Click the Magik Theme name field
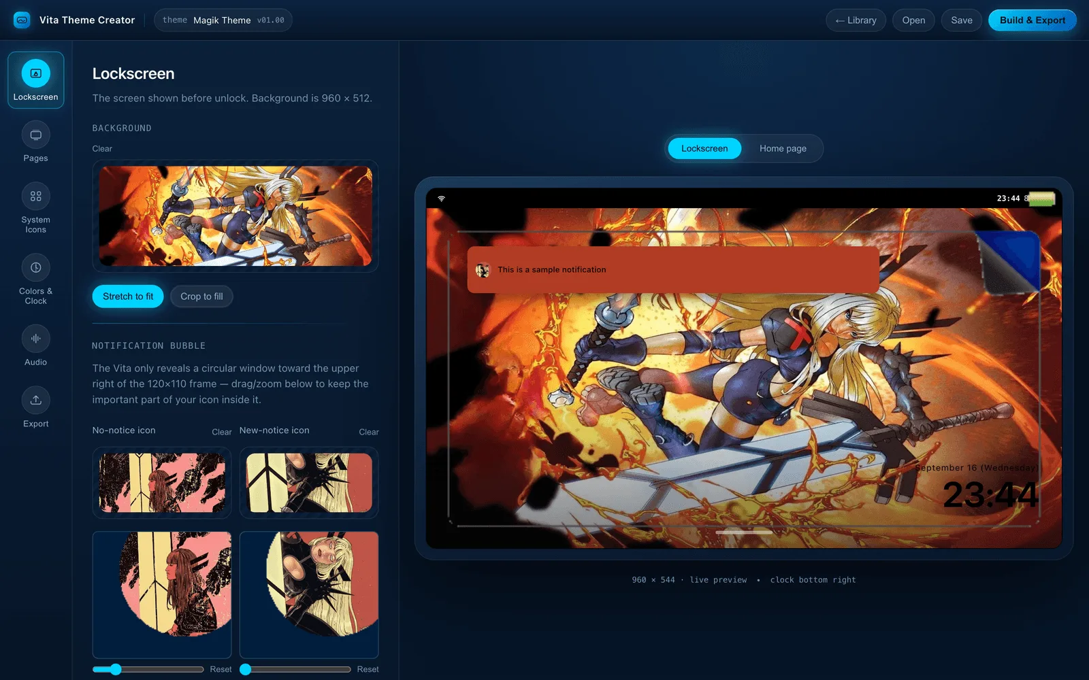 click(x=222, y=20)
